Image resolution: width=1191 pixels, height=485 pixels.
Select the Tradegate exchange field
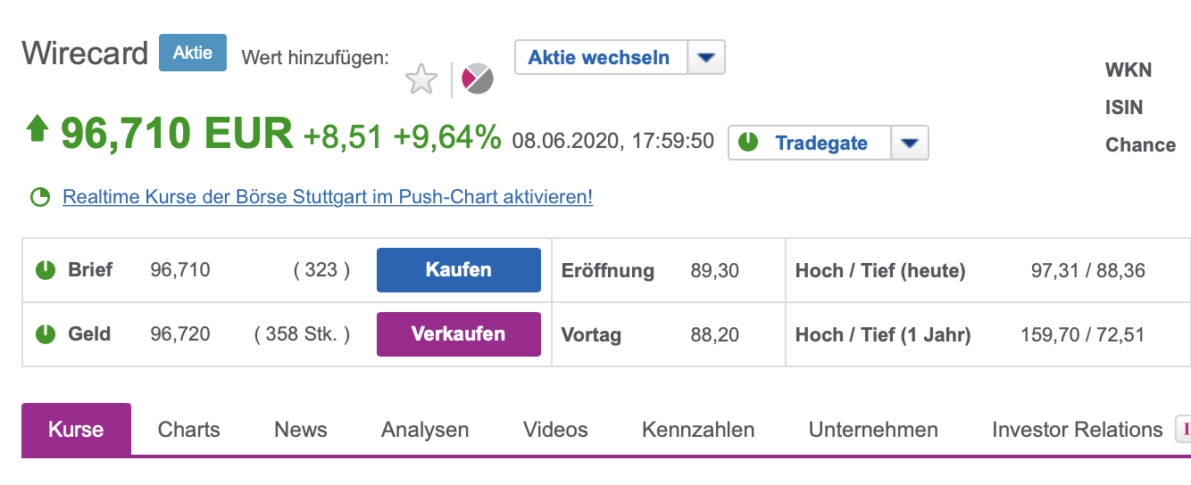pos(829,143)
